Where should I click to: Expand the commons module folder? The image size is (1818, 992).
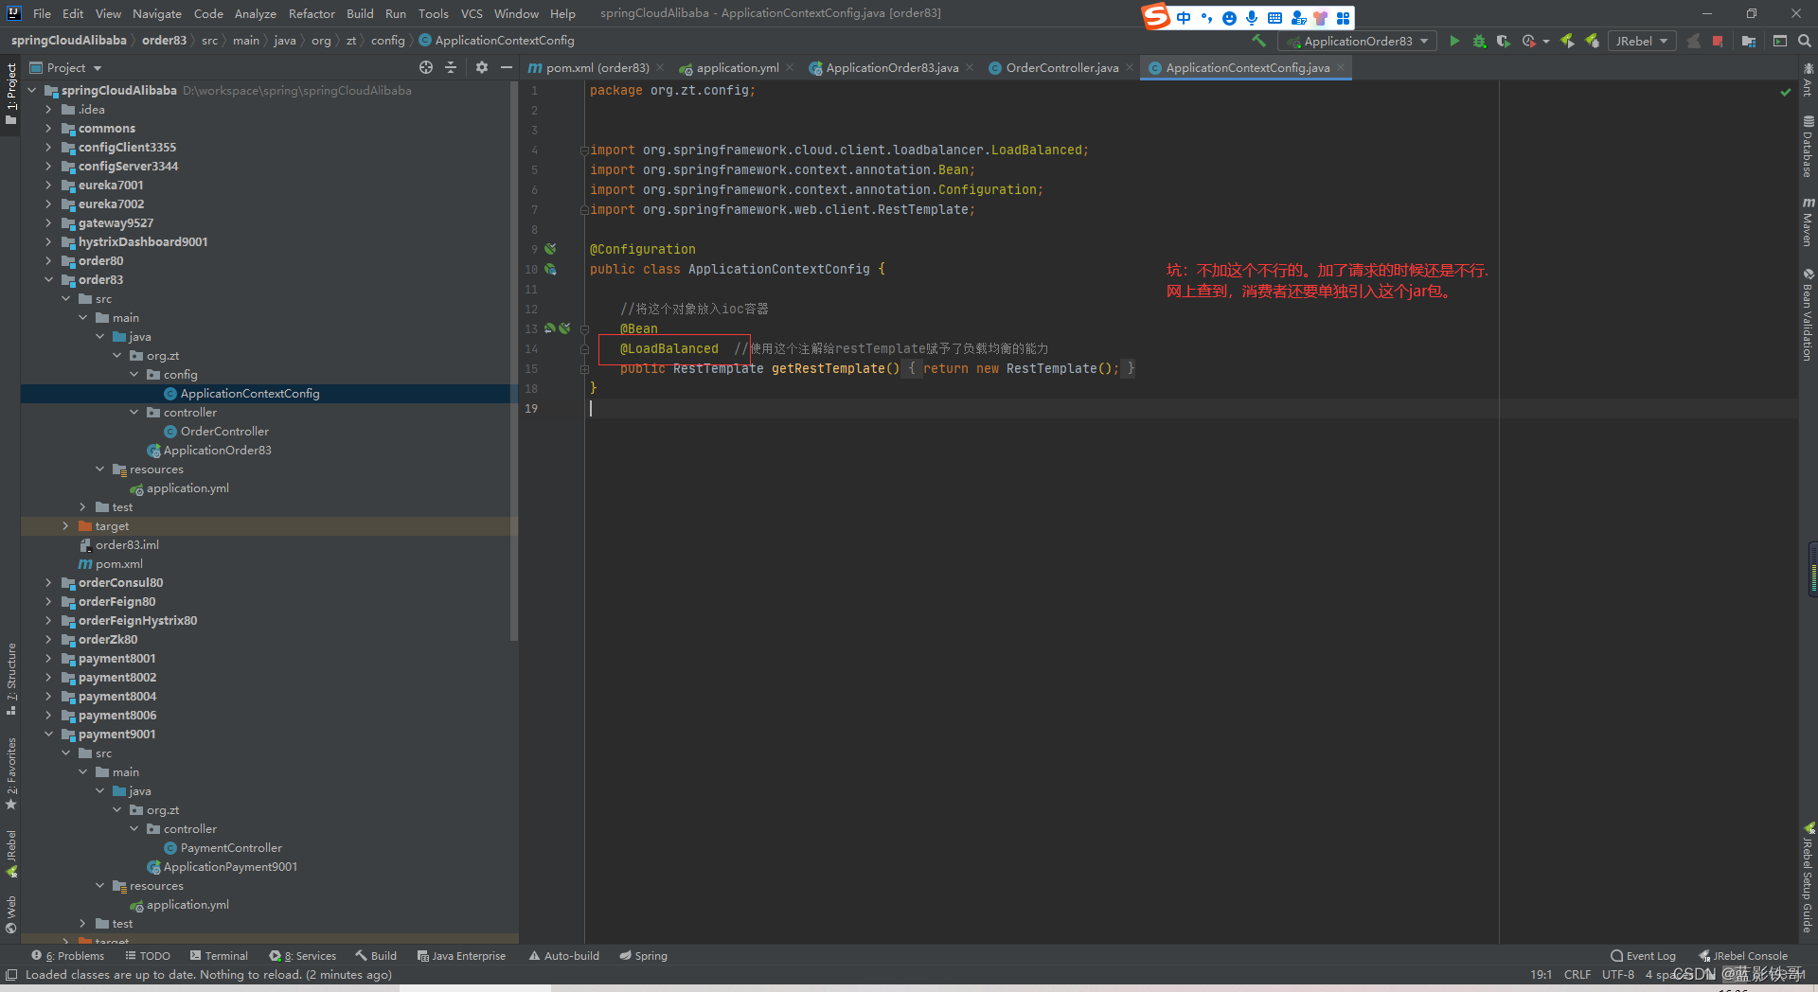coord(48,129)
